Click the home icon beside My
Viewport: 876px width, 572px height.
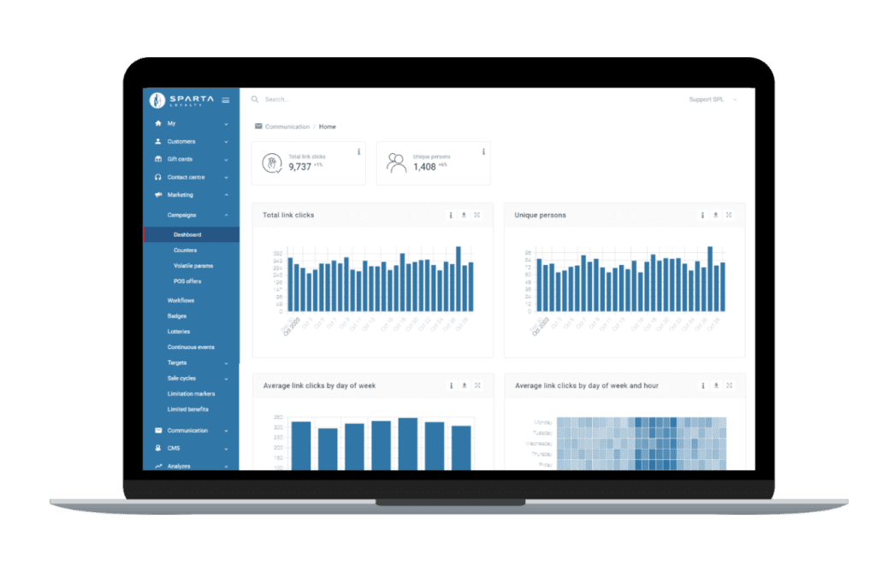(158, 123)
